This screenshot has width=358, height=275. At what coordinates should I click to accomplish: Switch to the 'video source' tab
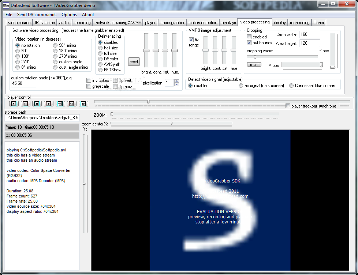click(x=19, y=23)
